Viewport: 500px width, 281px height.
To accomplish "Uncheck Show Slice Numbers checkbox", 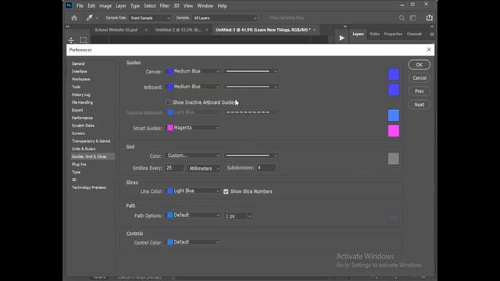I will click(x=226, y=191).
